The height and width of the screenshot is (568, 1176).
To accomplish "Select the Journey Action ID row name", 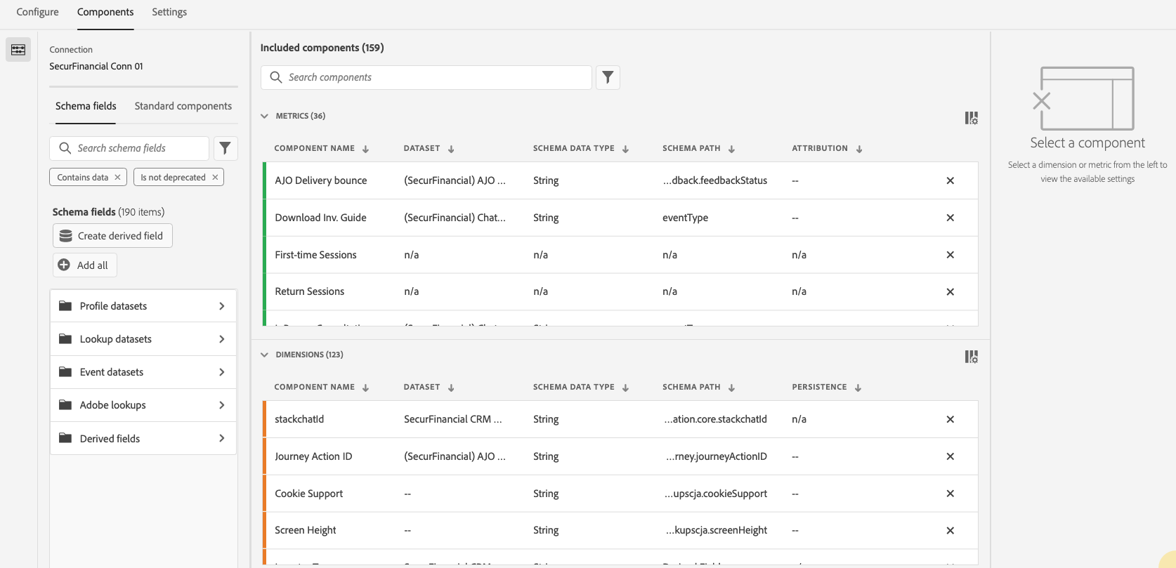I will point(313,456).
